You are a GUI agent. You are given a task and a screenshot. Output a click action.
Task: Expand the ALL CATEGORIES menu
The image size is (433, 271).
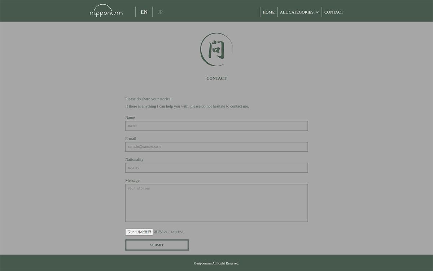(x=297, y=12)
